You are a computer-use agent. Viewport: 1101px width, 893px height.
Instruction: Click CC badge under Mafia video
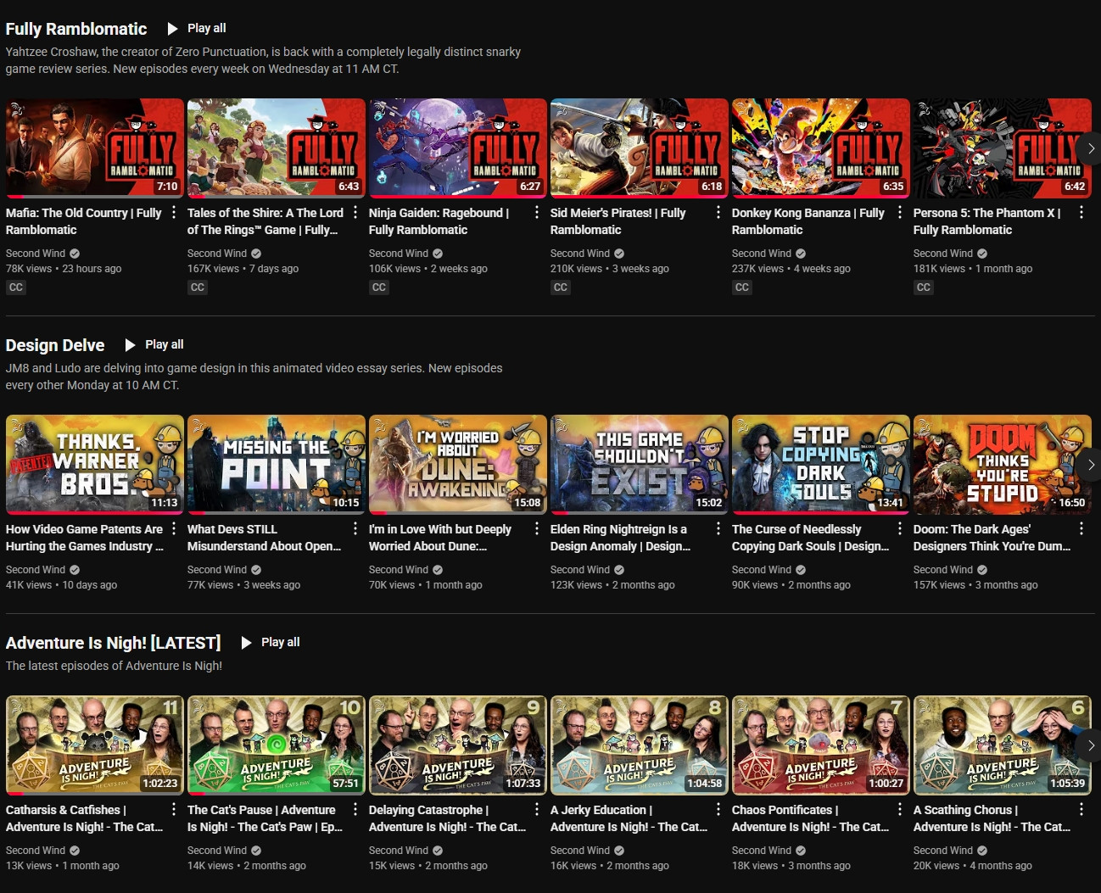[16, 287]
